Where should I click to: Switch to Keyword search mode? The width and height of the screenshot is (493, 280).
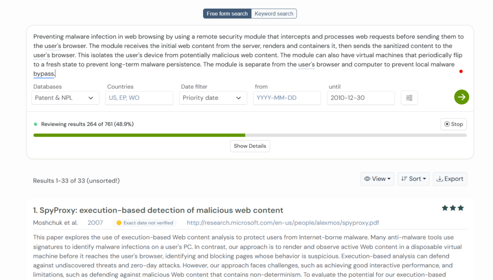coord(274,14)
